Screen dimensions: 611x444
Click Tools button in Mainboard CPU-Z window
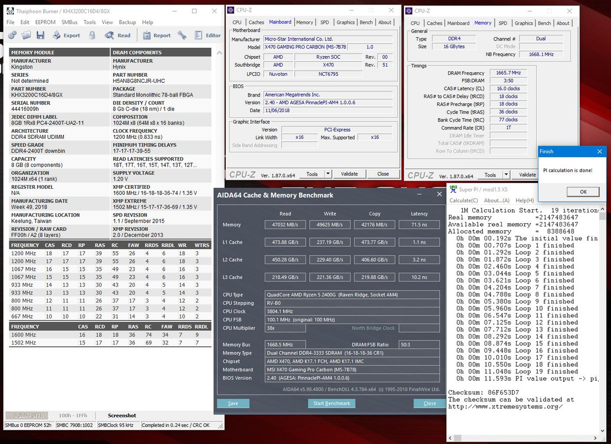(312, 174)
